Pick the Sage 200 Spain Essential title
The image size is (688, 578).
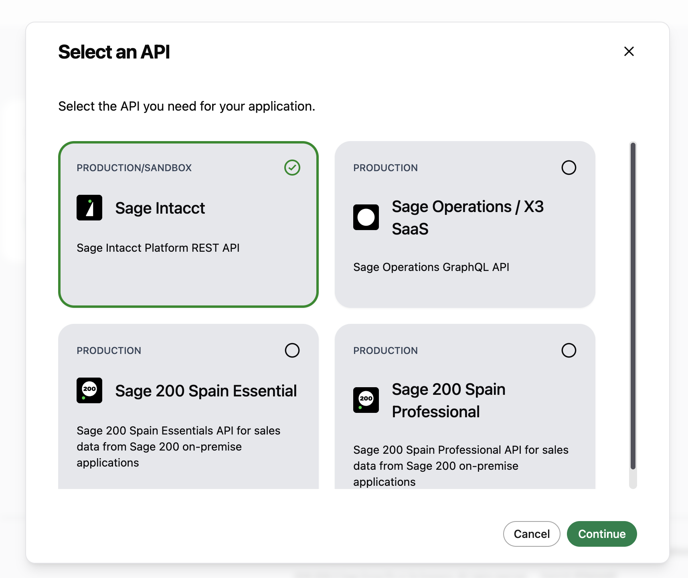click(x=206, y=391)
